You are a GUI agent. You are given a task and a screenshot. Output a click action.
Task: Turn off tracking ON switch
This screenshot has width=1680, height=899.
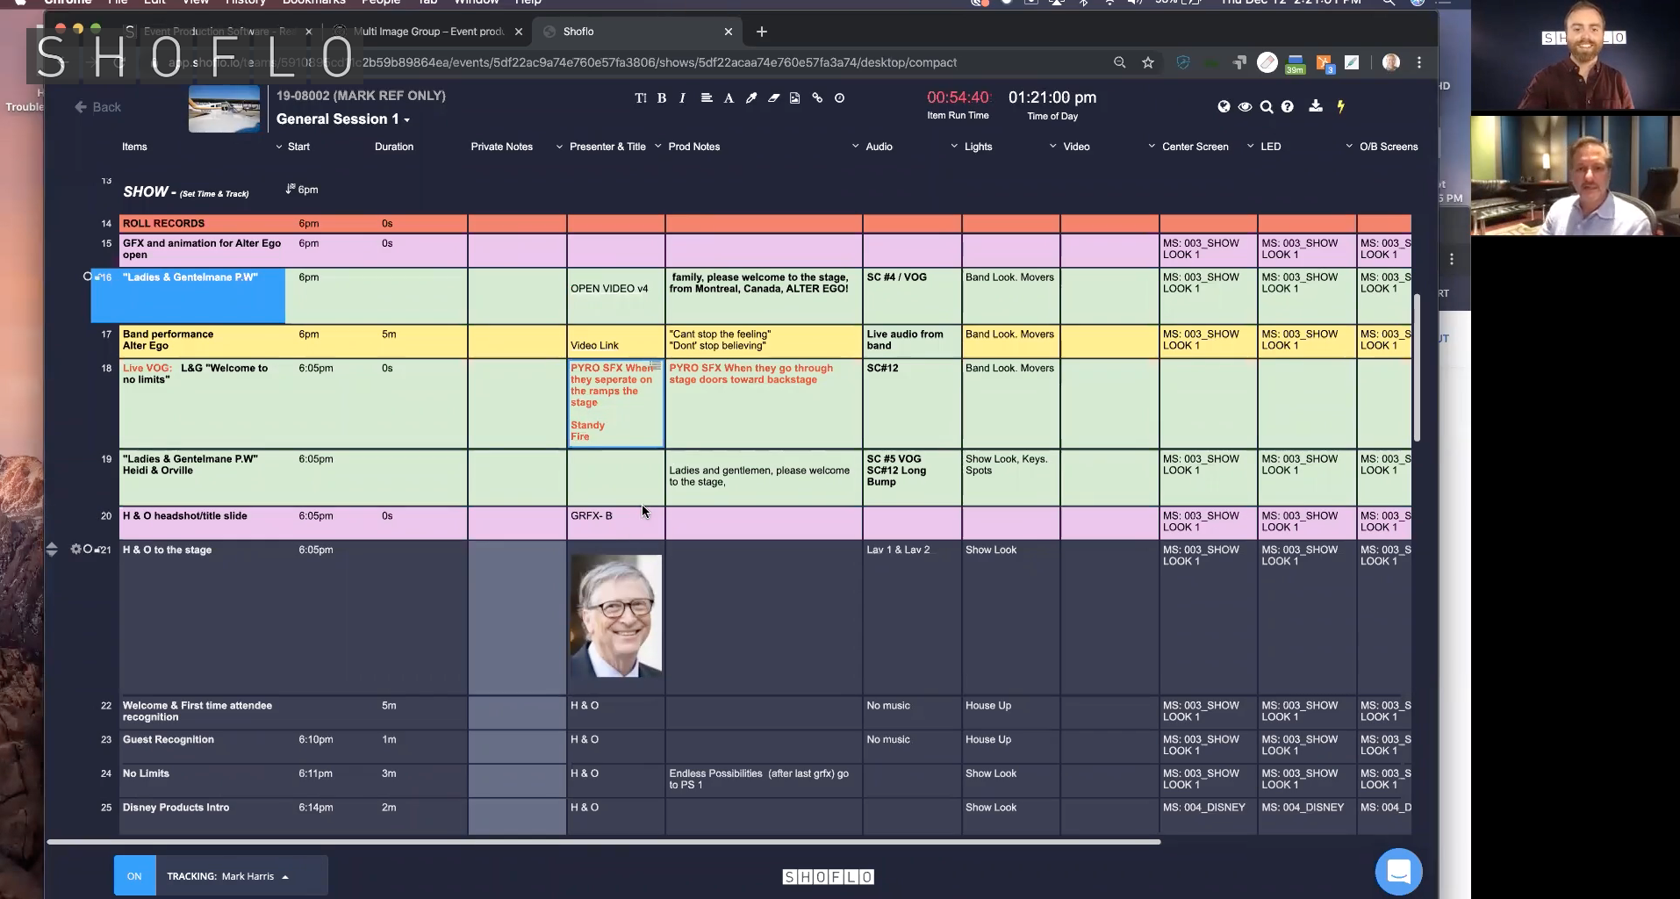coord(134,876)
